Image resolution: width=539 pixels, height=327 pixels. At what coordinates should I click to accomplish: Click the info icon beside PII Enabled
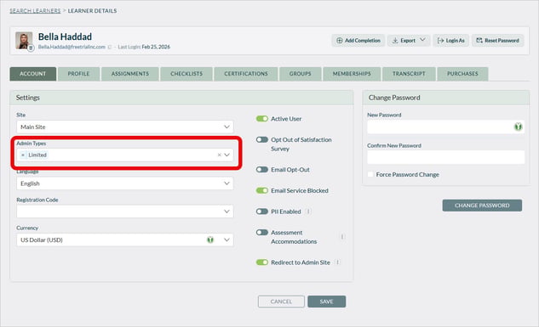pyautogui.click(x=308, y=211)
